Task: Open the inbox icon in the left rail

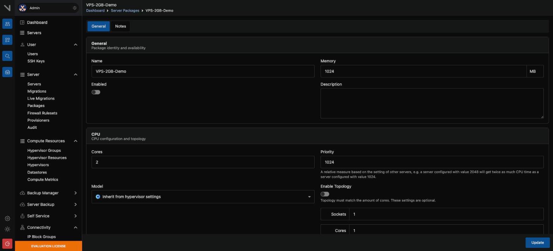Action: pos(7,72)
